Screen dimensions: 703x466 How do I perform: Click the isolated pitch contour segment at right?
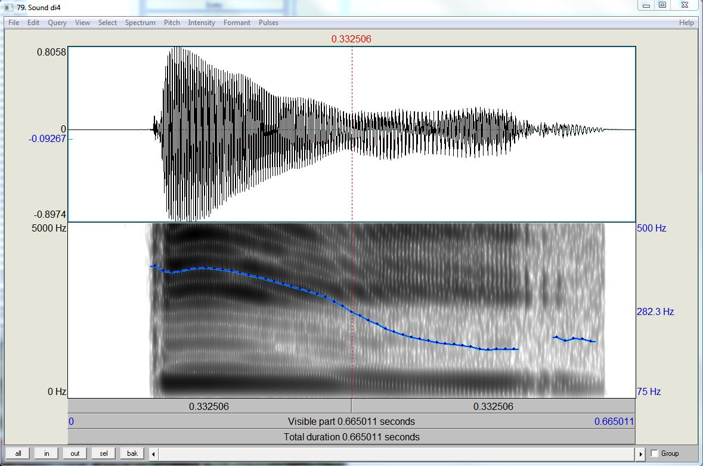pyautogui.click(x=574, y=339)
